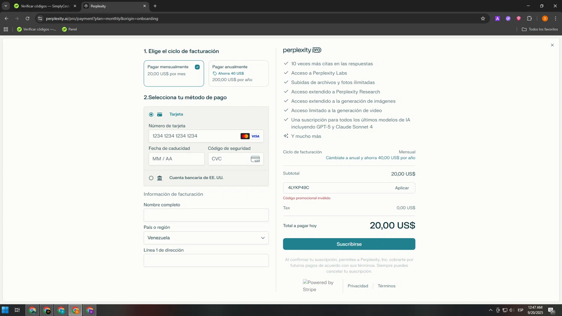Click the red shield extension icon

click(519, 18)
